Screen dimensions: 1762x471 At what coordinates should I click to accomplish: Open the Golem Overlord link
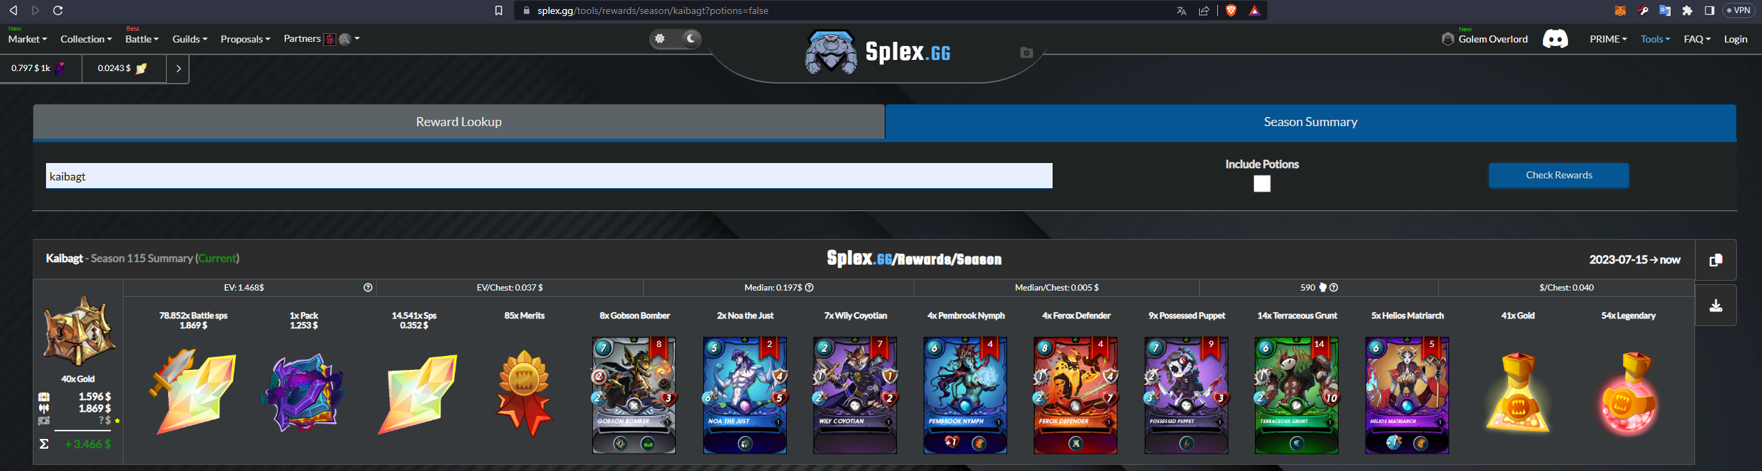1485,39
